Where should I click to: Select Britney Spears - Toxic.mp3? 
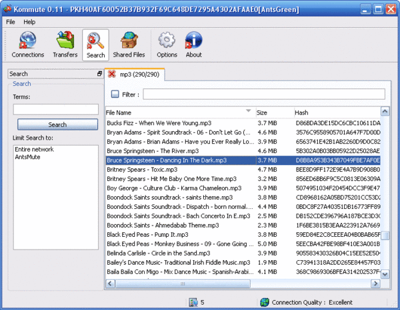(243, 170)
